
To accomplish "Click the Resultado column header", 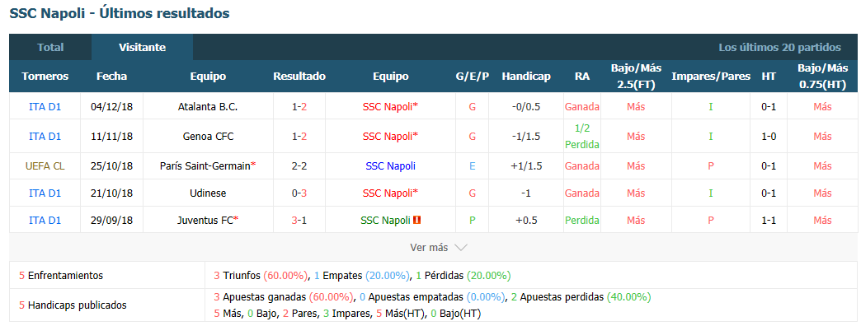I will 299,77.
